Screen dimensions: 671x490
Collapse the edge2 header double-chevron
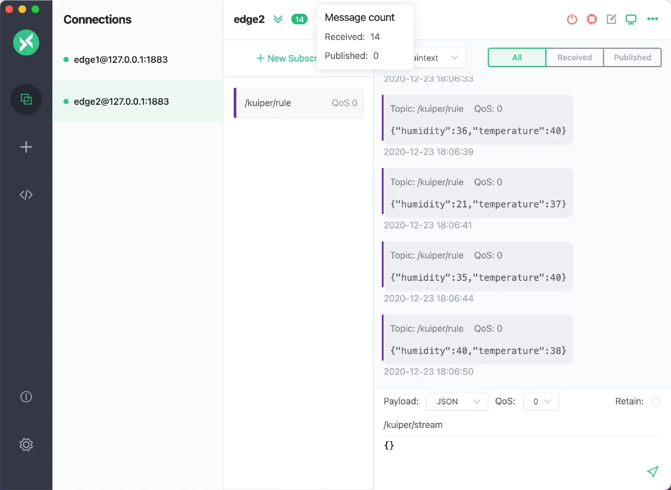tap(278, 19)
